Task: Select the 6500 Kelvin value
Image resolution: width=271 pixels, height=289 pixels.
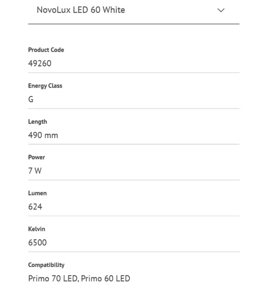Action: (x=37, y=243)
